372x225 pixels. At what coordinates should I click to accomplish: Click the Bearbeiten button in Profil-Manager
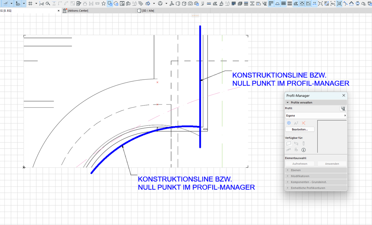300,129
